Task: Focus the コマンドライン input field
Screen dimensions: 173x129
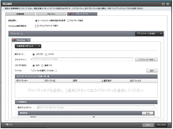Action: coord(83,59)
